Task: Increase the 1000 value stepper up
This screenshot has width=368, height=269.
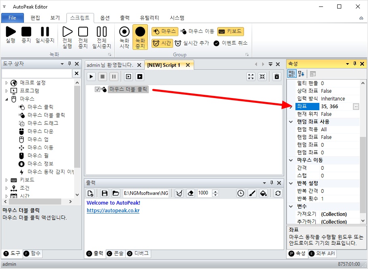Action: pyautogui.click(x=215, y=191)
